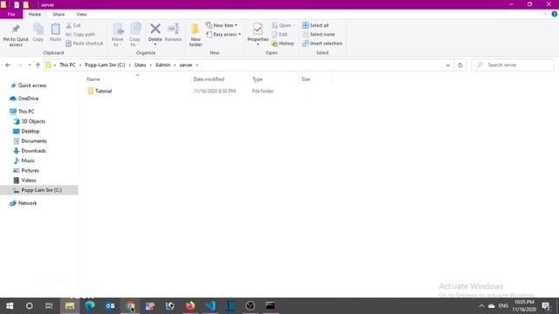
Task: Open the File menu tab
Action: click(11, 14)
